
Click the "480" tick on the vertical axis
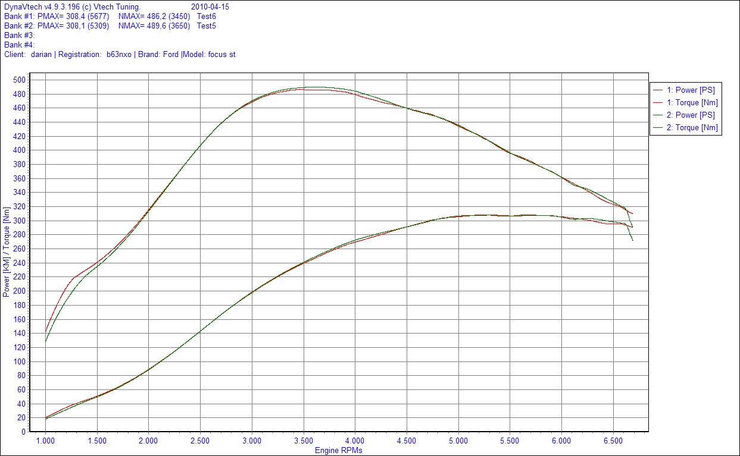[19, 94]
